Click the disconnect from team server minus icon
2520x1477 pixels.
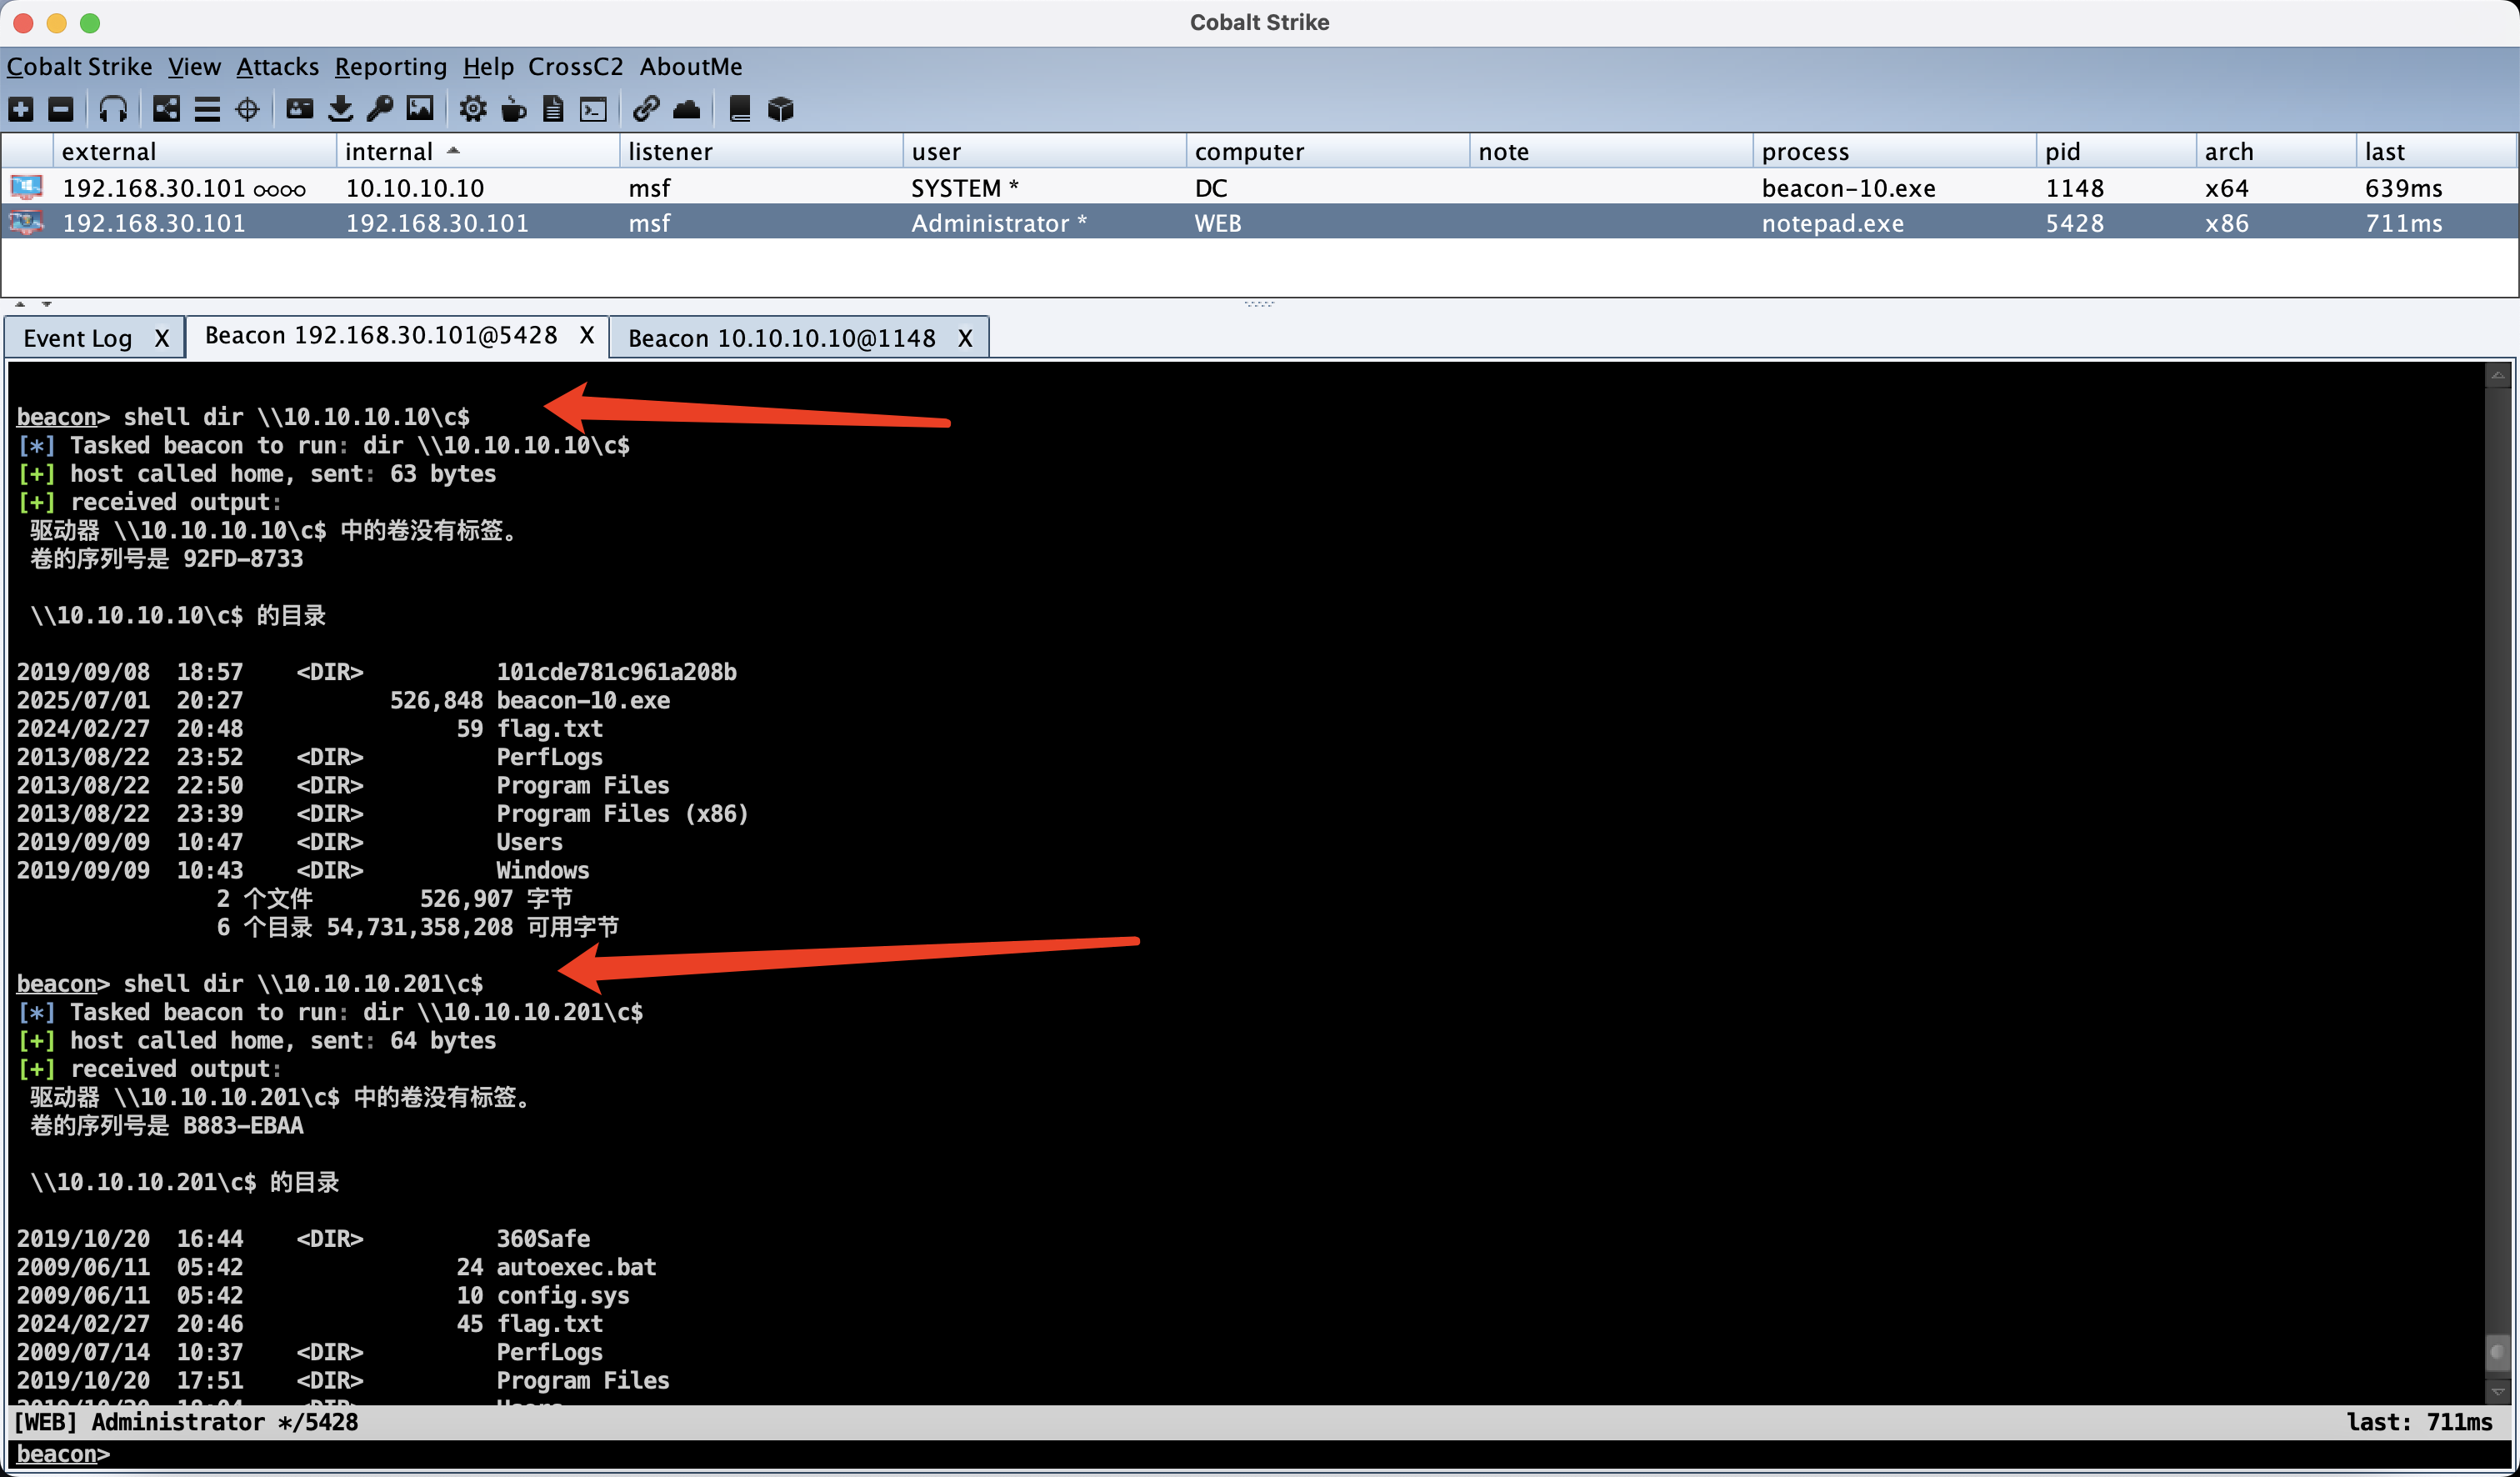(61, 109)
